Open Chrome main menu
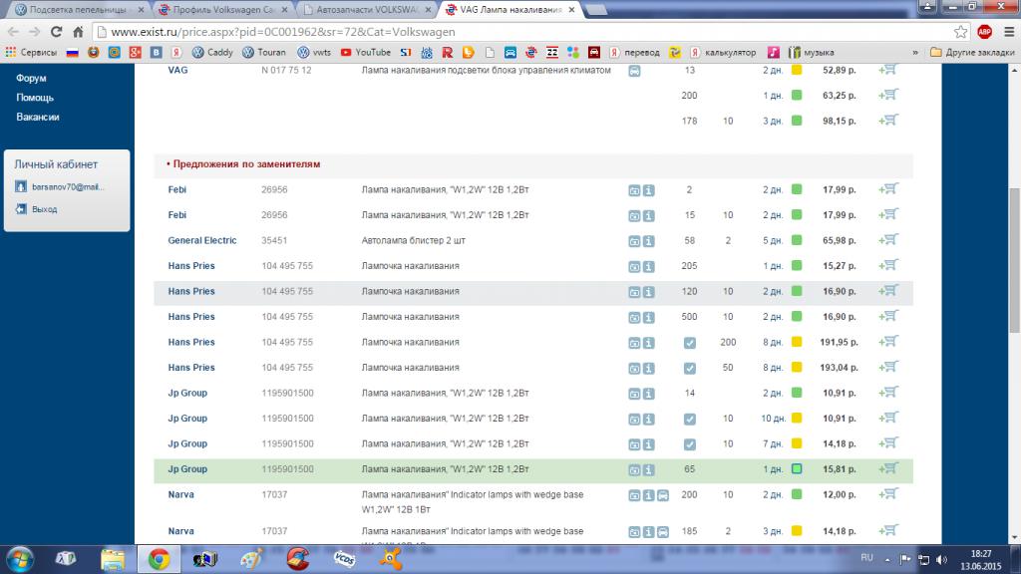1021x574 pixels. coord(1009,32)
